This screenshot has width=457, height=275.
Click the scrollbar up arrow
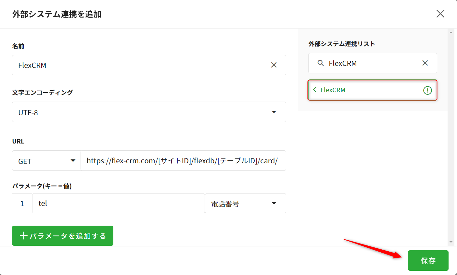(x=451, y=32)
